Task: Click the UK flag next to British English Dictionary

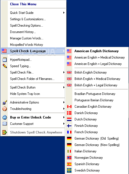Action: pos(69,72)
